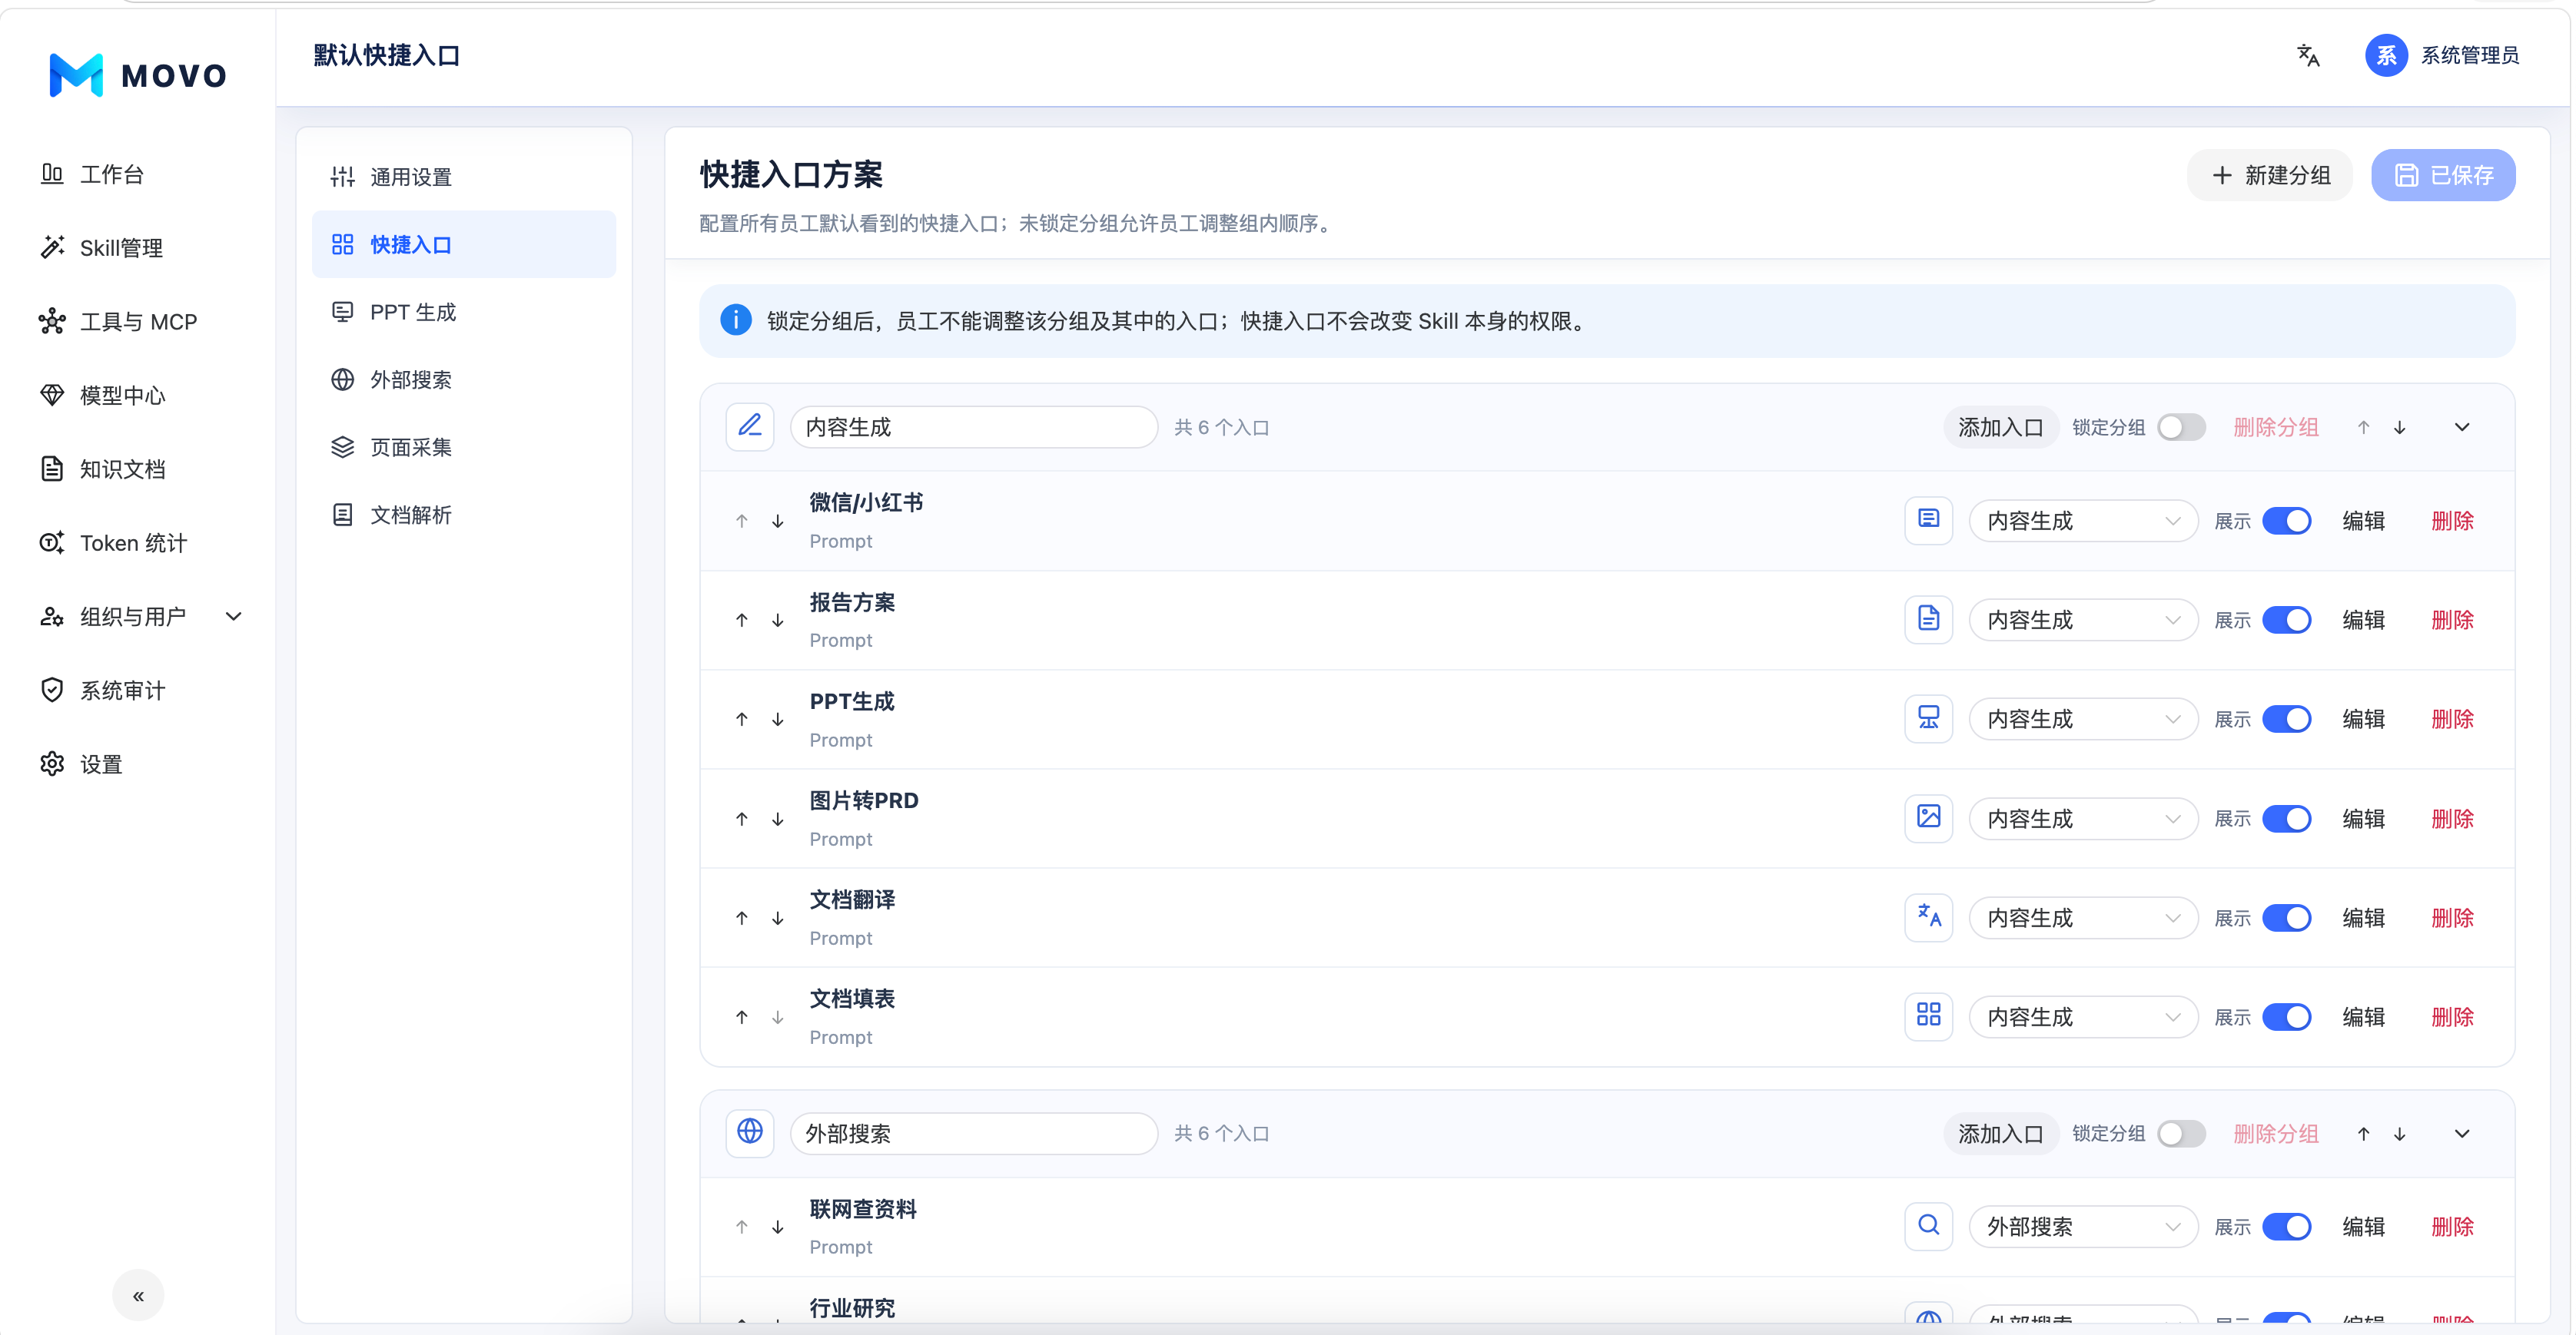This screenshot has height=1335, width=2576.
Task: Click the 内容生成 group name field
Action: (x=974, y=428)
